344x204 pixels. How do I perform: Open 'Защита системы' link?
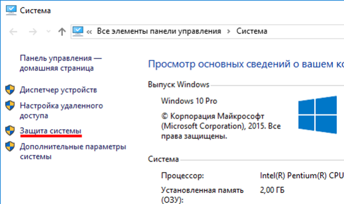pos(51,131)
